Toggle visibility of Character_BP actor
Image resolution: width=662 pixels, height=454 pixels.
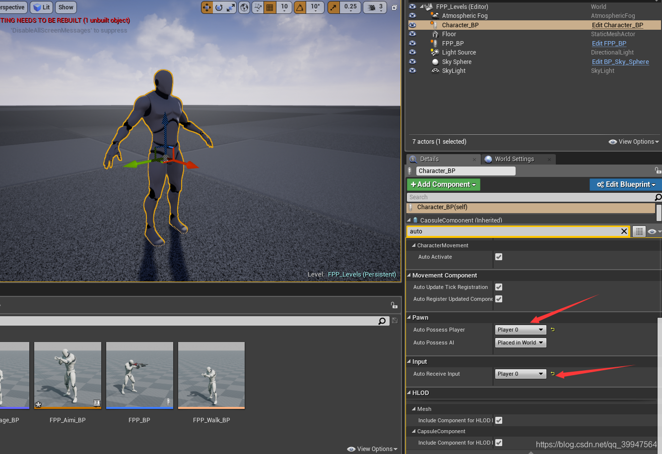(412, 25)
